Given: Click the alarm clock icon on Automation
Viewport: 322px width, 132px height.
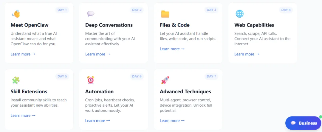Looking at the screenshot, I should click(x=91, y=80).
